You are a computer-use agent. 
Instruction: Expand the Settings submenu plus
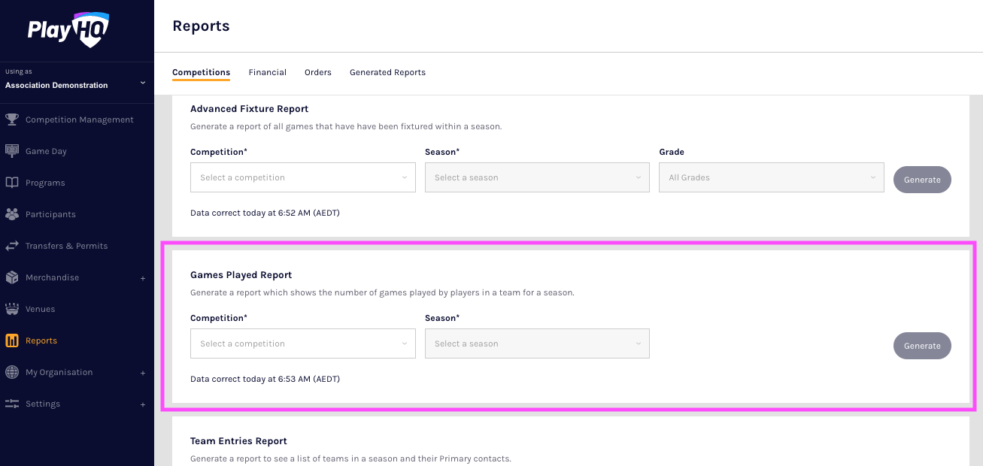pos(143,404)
